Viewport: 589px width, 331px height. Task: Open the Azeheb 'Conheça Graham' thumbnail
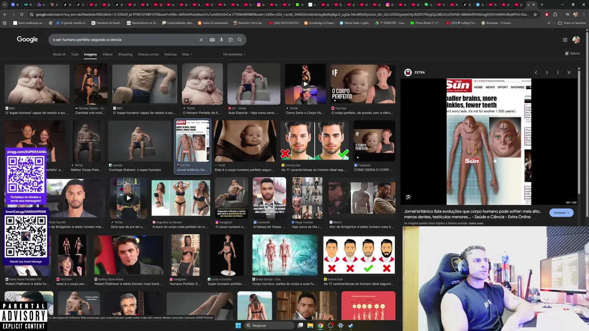point(140,141)
